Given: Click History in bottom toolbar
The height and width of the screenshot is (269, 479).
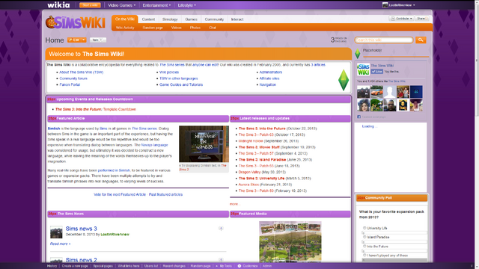Looking at the screenshot, I should tap(52, 266).
